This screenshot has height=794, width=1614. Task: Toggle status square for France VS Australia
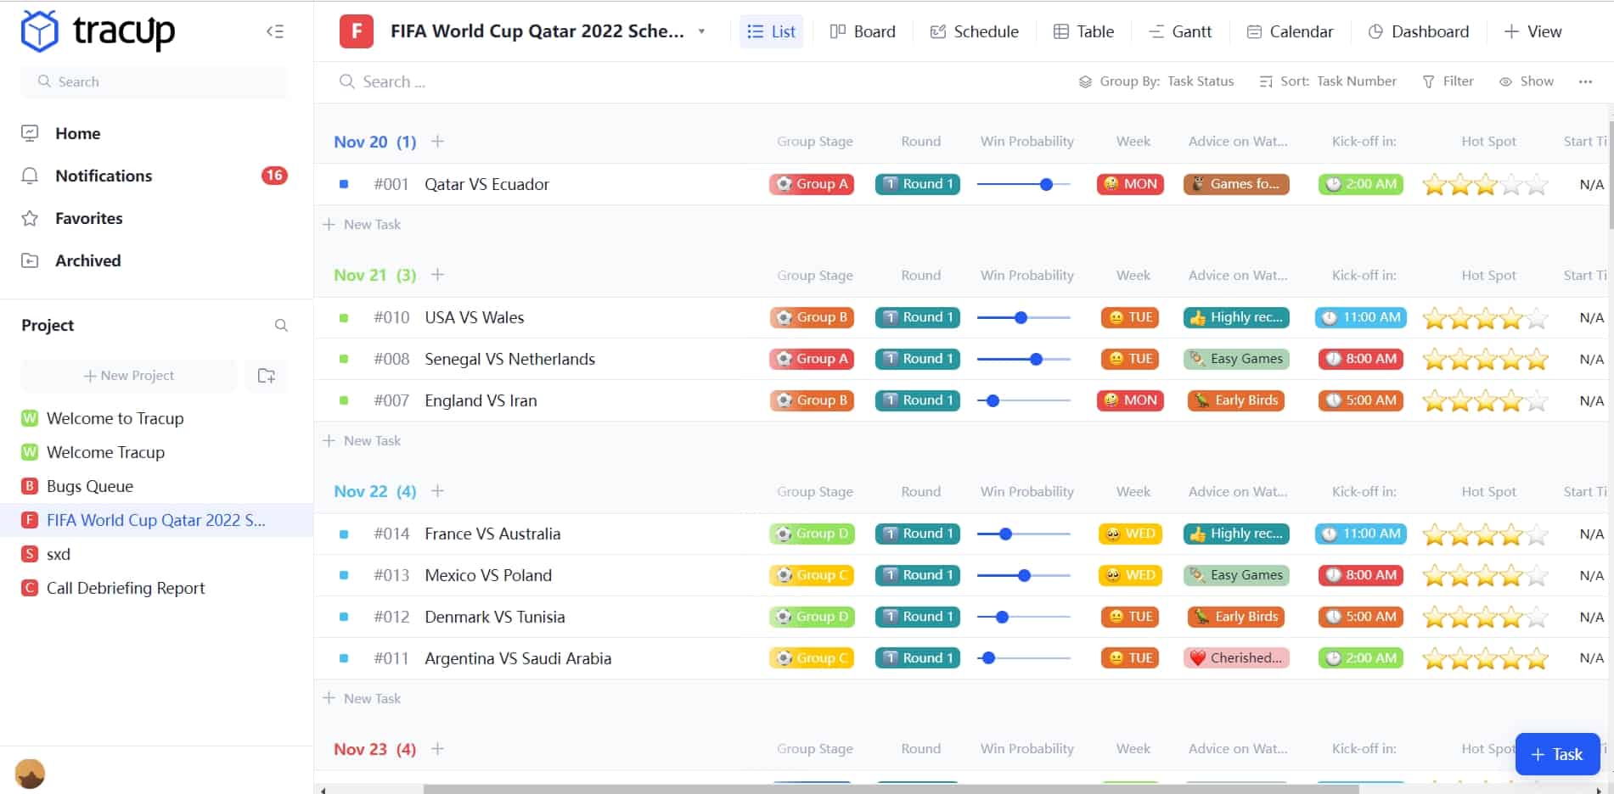coord(344,534)
